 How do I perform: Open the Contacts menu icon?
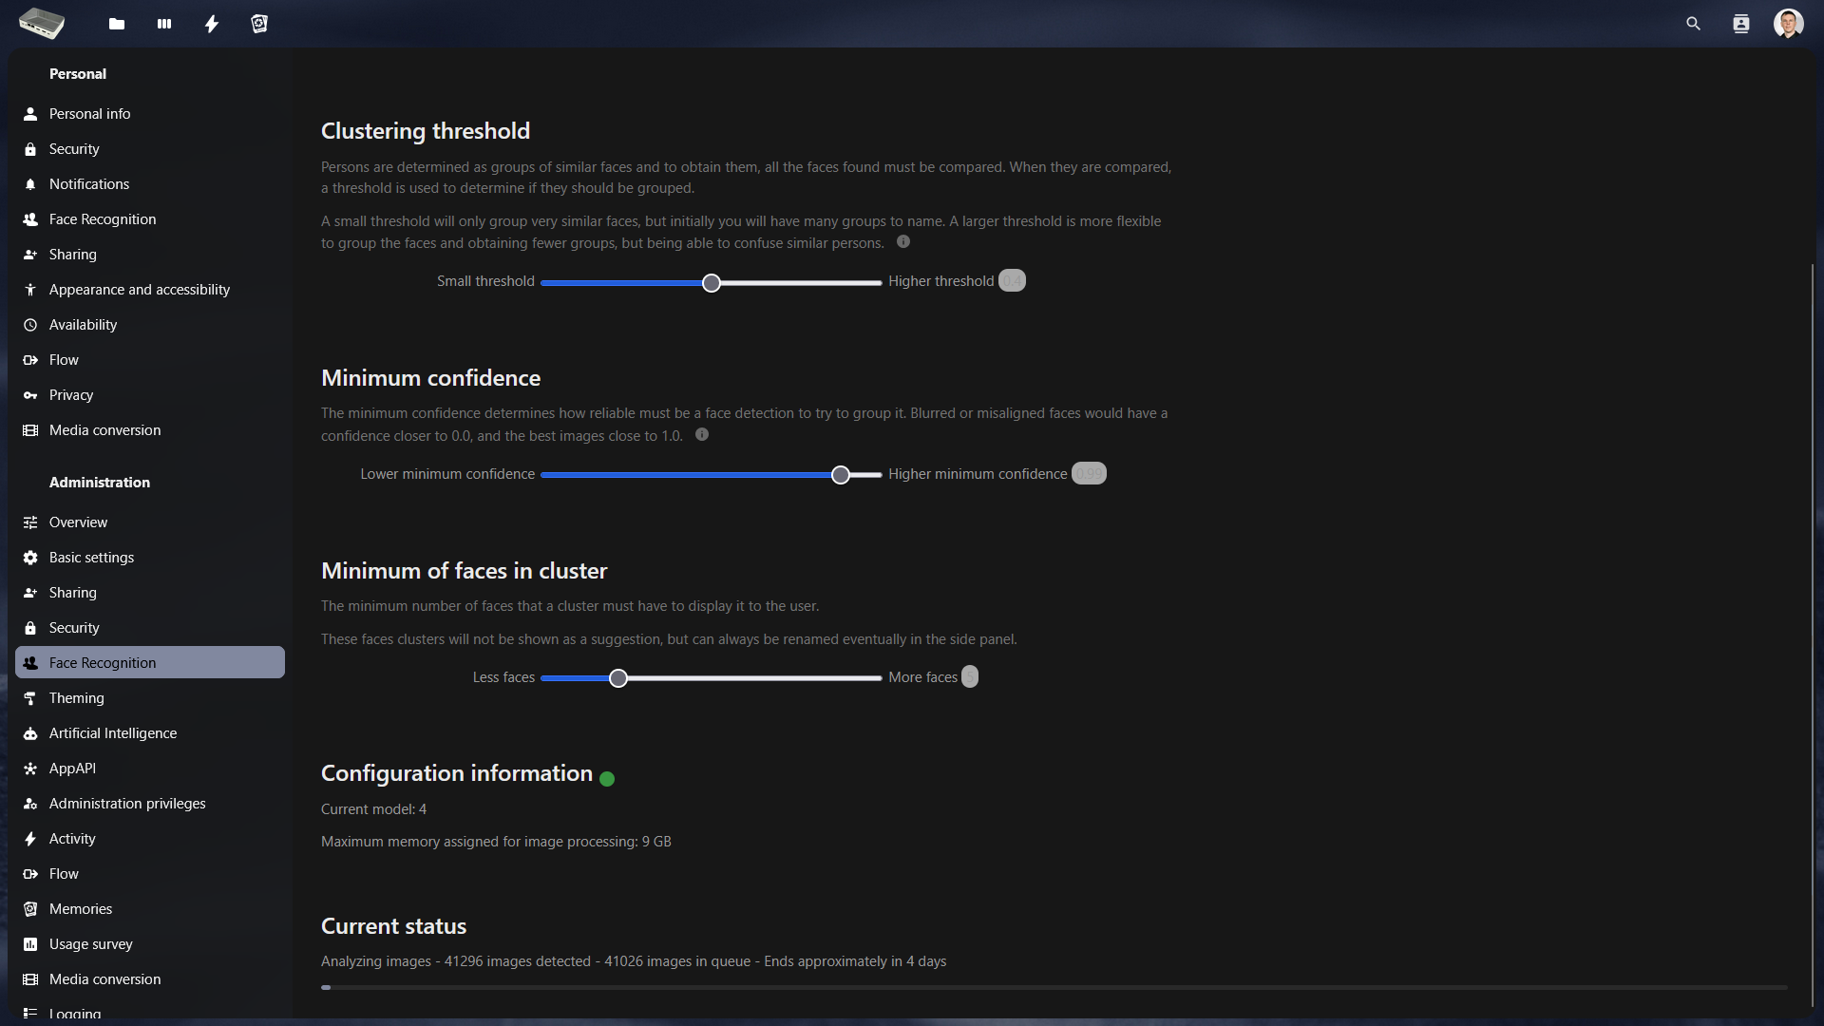click(x=1740, y=24)
